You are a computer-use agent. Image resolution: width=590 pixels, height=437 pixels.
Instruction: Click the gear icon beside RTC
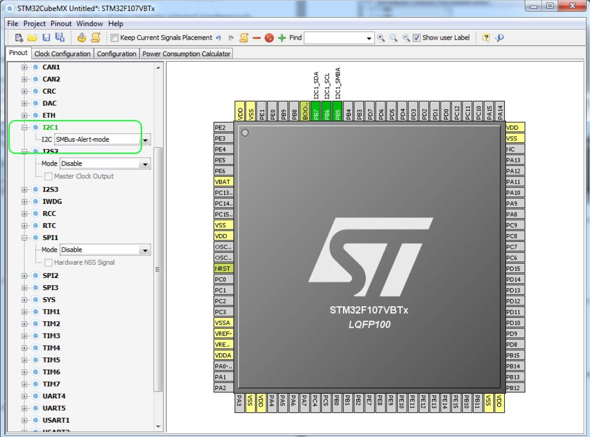click(35, 225)
